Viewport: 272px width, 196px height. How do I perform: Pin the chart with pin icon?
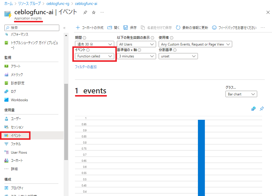262,109
